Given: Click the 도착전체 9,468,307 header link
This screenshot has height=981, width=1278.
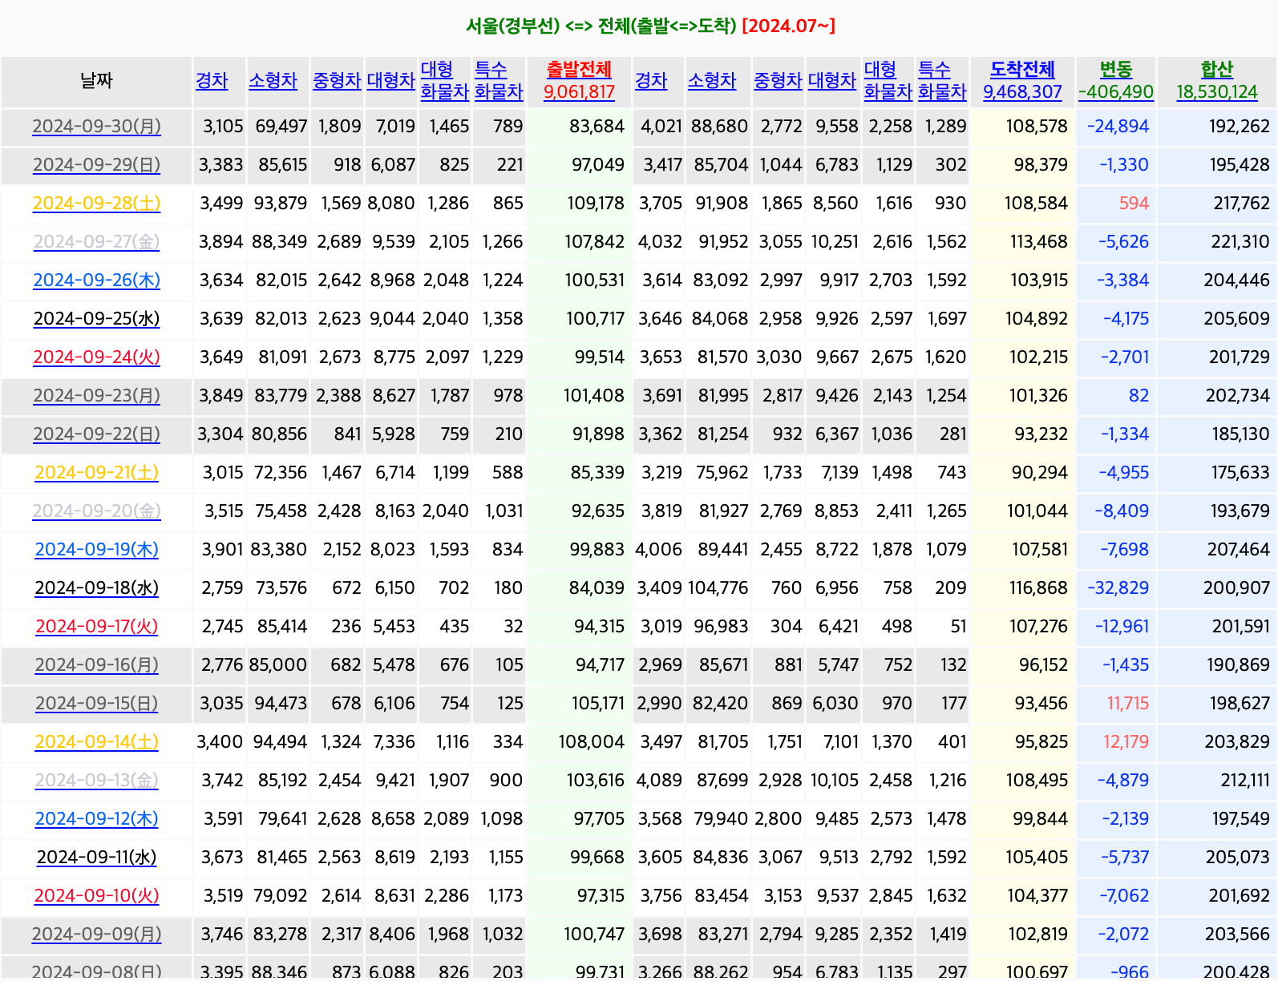Looking at the screenshot, I should (x=1022, y=81).
